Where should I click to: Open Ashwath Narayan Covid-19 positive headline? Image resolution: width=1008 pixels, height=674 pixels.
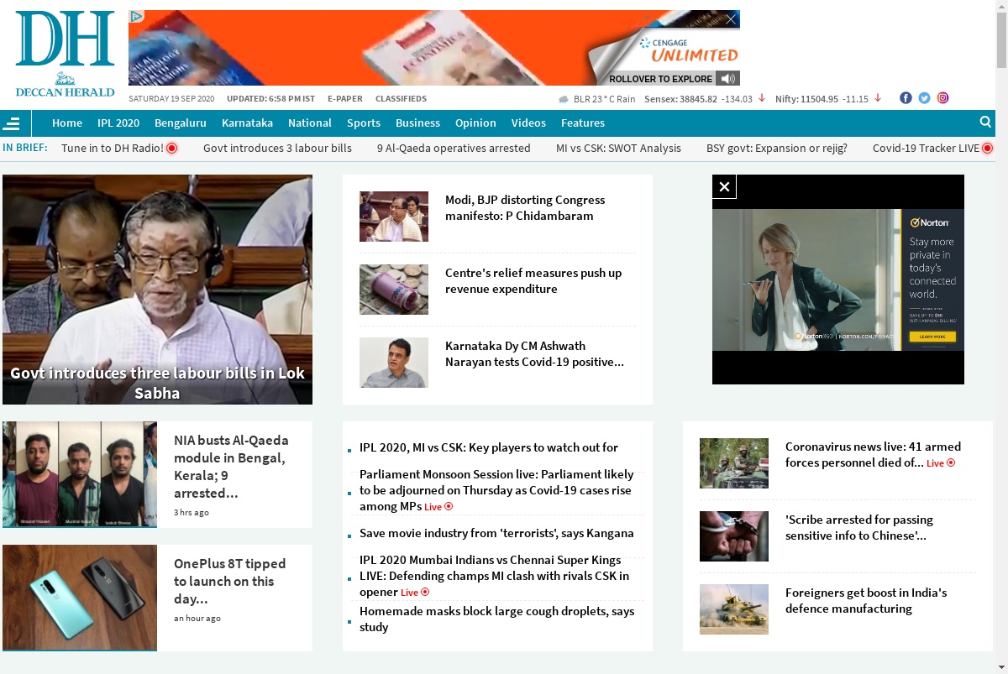(534, 353)
